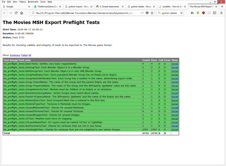Image resolution: width=226 pixels, height=166 pixels.
Task: Switch to the Simple statements tab
Action: tap(110, 7)
